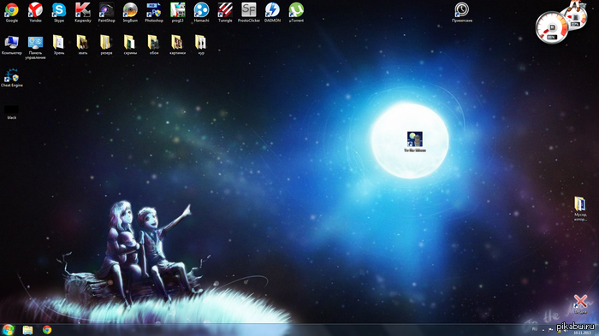
Task: Launch ImgBurn disc icon
Action: 130,12
